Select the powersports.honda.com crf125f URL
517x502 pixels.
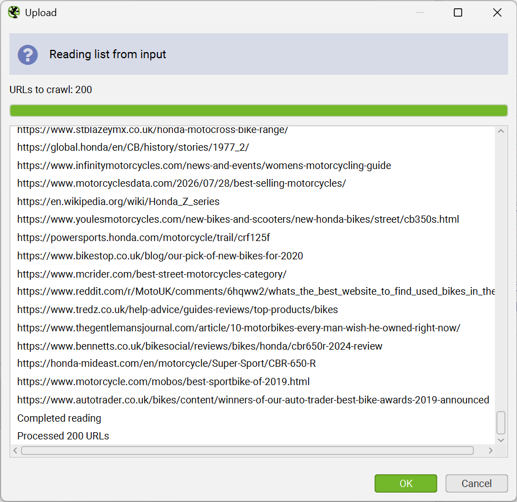[x=144, y=238]
